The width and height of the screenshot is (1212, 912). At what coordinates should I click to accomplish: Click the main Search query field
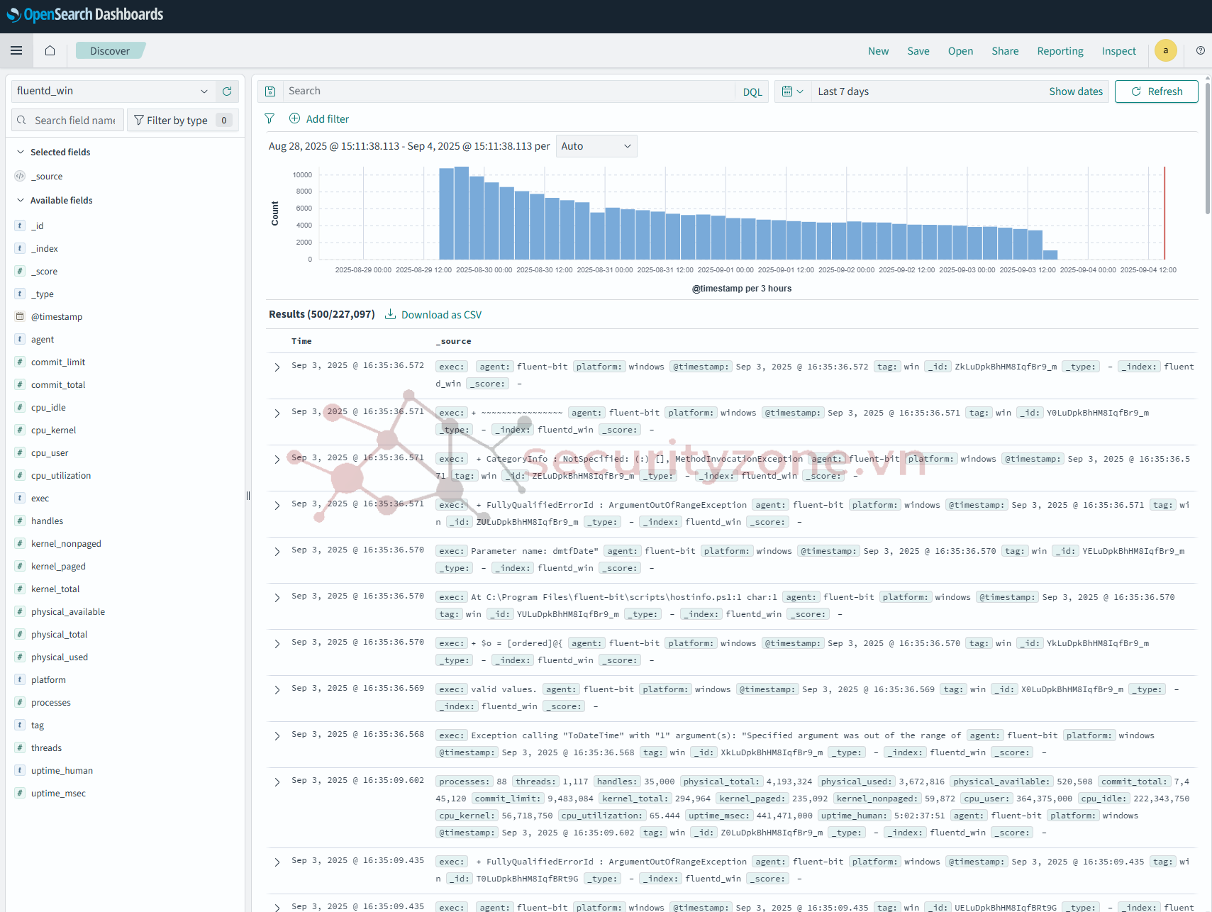(508, 91)
